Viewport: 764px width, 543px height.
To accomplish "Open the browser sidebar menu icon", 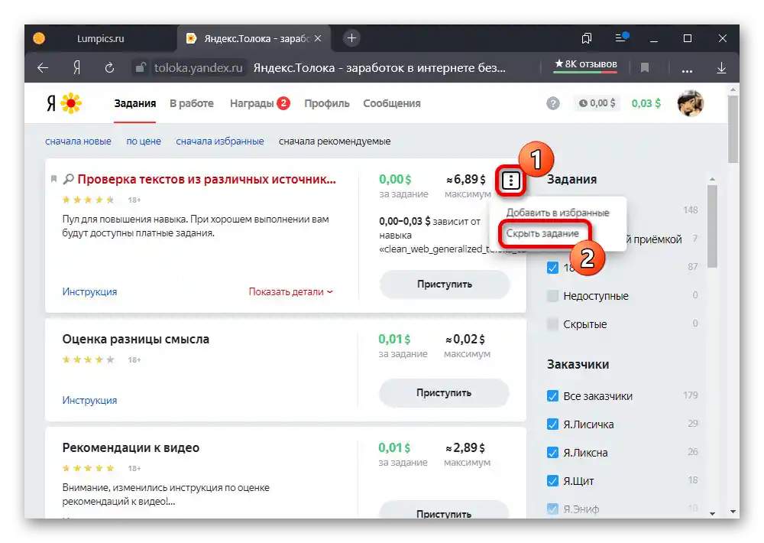I will [622, 37].
